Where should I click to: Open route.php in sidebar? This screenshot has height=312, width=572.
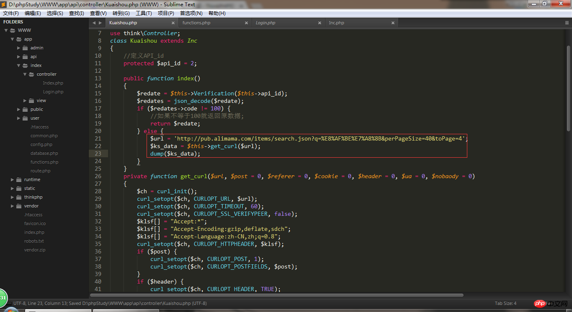click(x=40, y=171)
